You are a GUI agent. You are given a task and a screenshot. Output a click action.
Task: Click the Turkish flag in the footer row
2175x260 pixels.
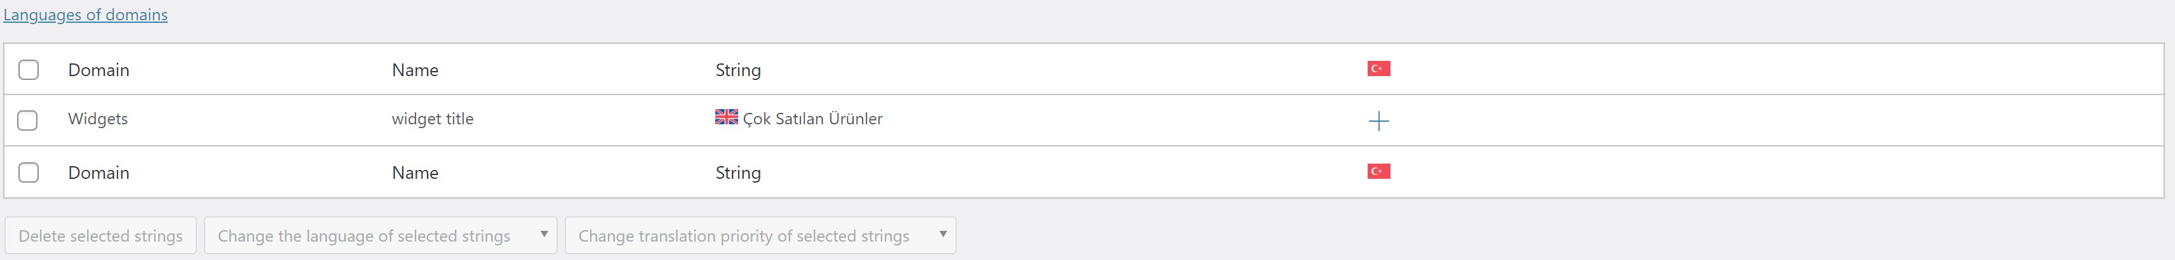pyautogui.click(x=1379, y=171)
